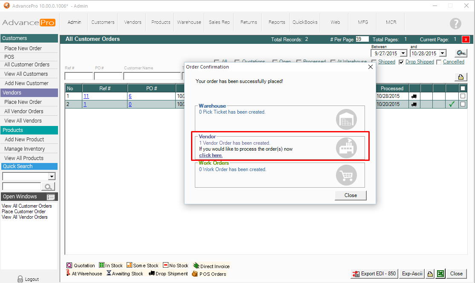Screen dimensions: 475x283
Task: Open the end date 10/28/2015 dropdown
Action: pos(442,54)
